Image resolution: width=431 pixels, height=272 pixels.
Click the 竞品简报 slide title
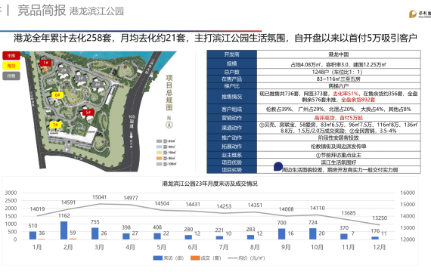[x=42, y=11]
